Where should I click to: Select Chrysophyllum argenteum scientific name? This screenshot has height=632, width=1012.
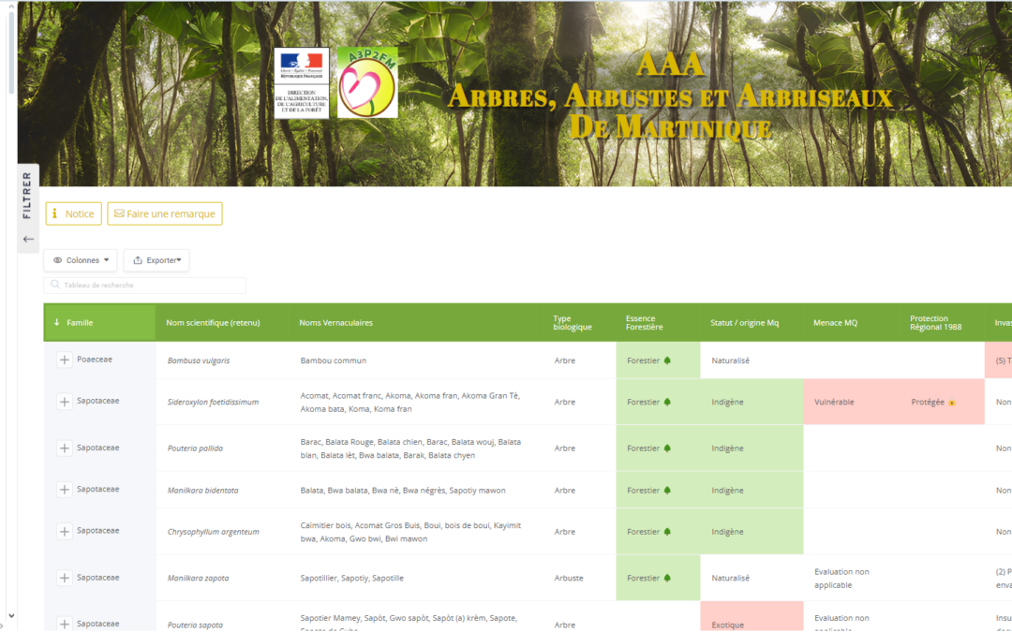[213, 532]
